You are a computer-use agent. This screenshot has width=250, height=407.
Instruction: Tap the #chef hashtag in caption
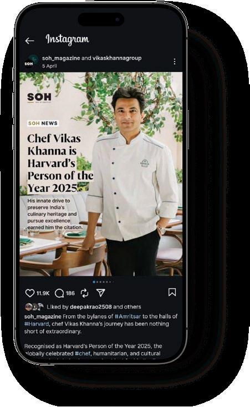[83, 353]
